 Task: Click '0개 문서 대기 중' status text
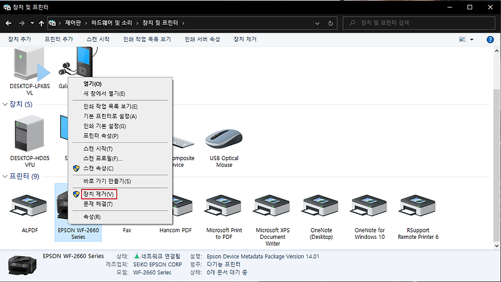tap(227, 273)
